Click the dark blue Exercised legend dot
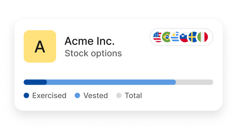The height and width of the screenshot is (132, 237). point(26,95)
